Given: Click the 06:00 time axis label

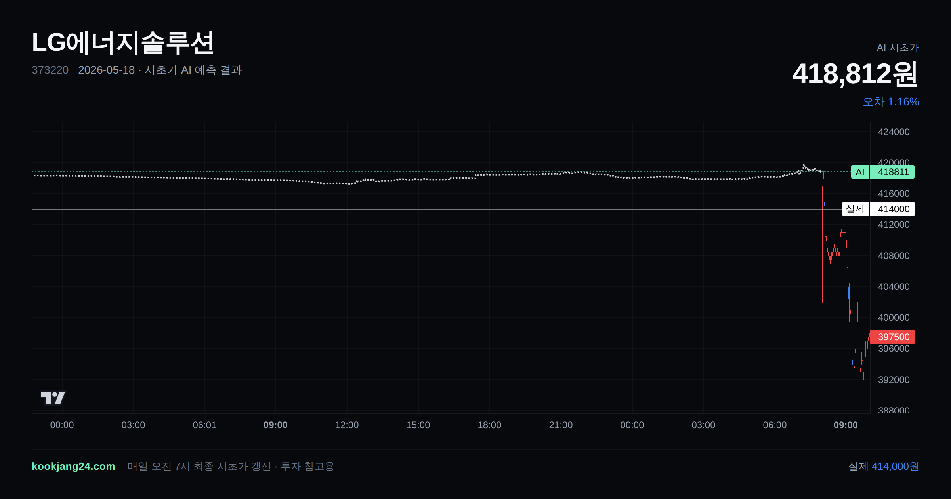Looking at the screenshot, I should [x=775, y=425].
